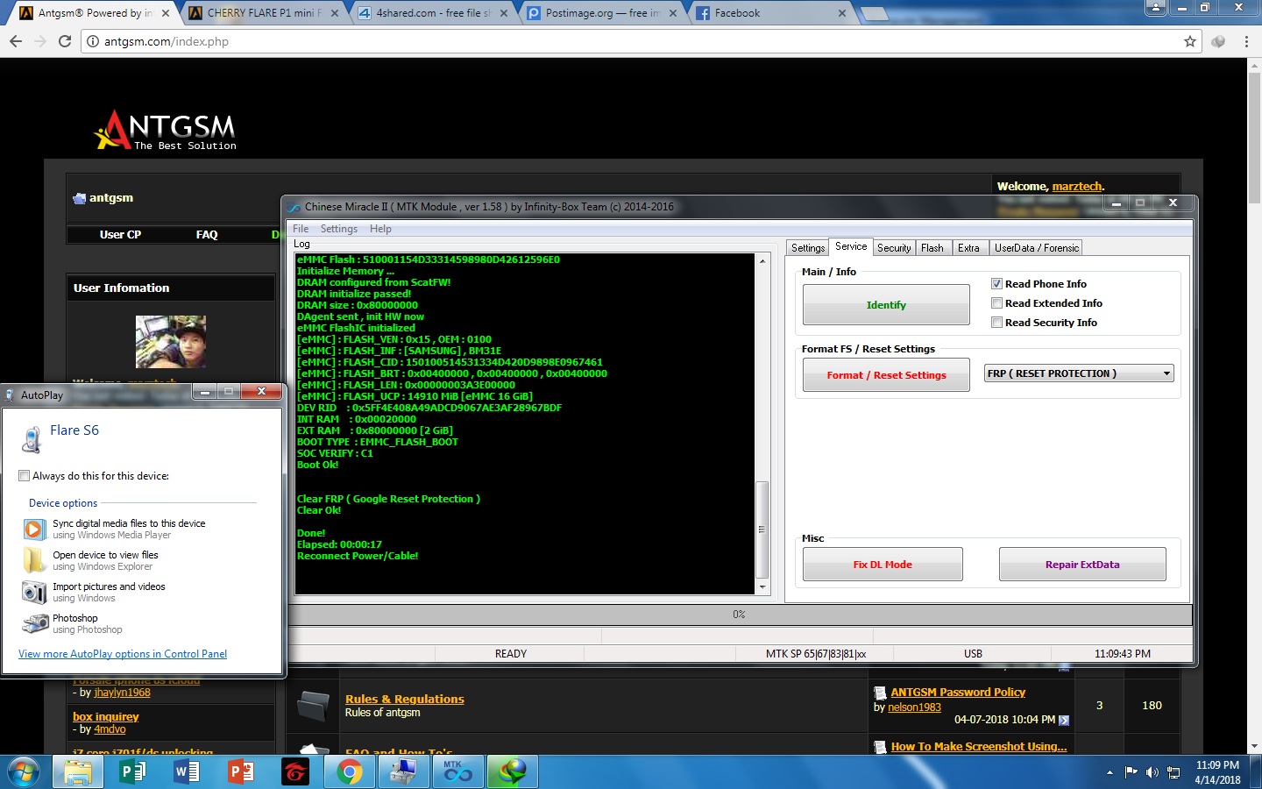The image size is (1262, 789).
Task: Click the Format / Reset Settings button
Action: click(x=886, y=375)
